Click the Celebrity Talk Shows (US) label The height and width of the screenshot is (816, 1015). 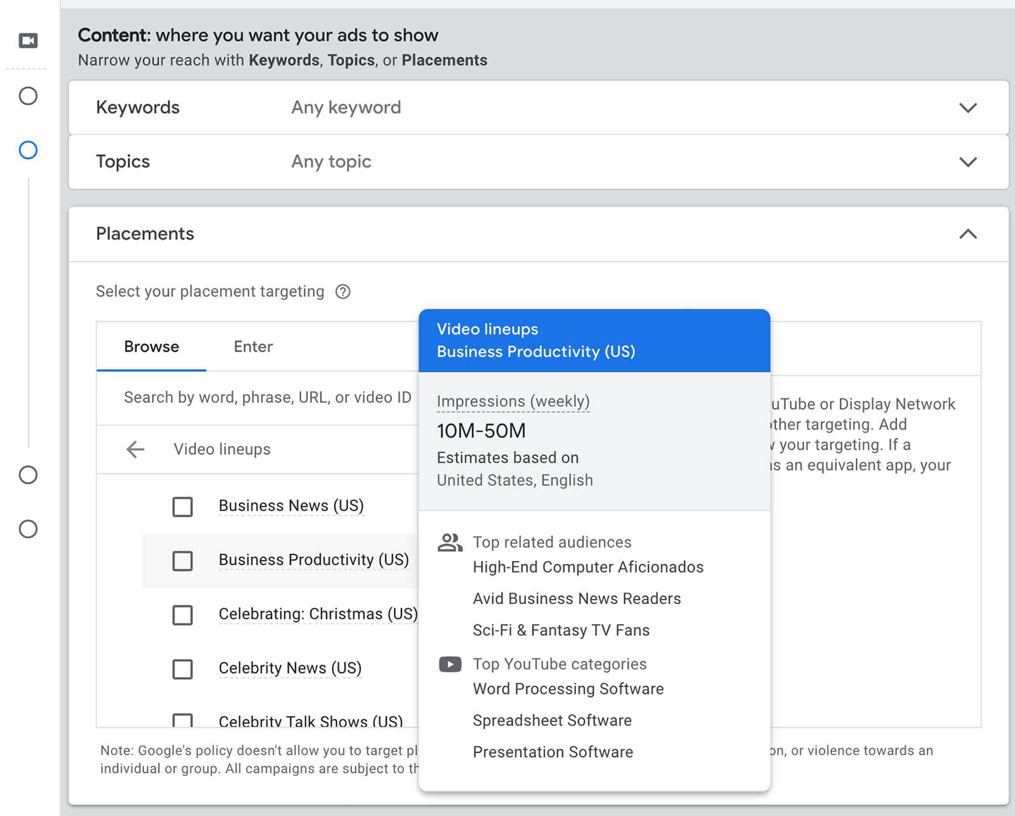tap(310, 721)
